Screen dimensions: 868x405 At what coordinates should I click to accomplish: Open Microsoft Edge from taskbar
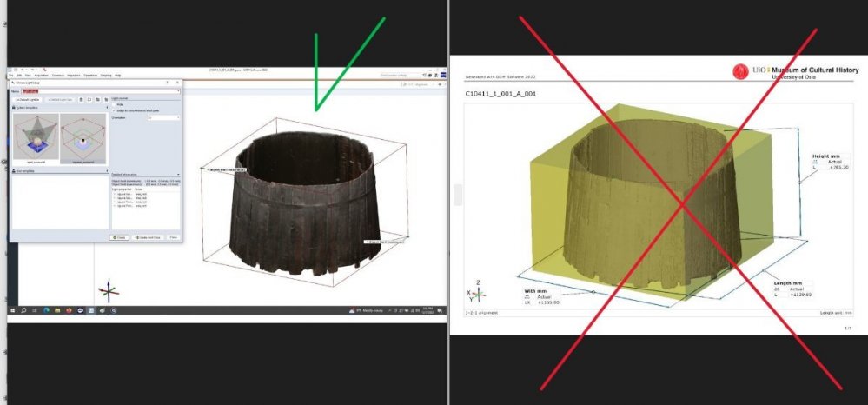[47, 311]
